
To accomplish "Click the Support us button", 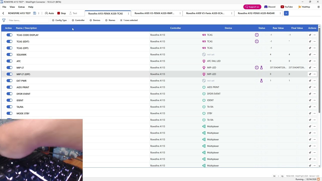I will (252, 7).
